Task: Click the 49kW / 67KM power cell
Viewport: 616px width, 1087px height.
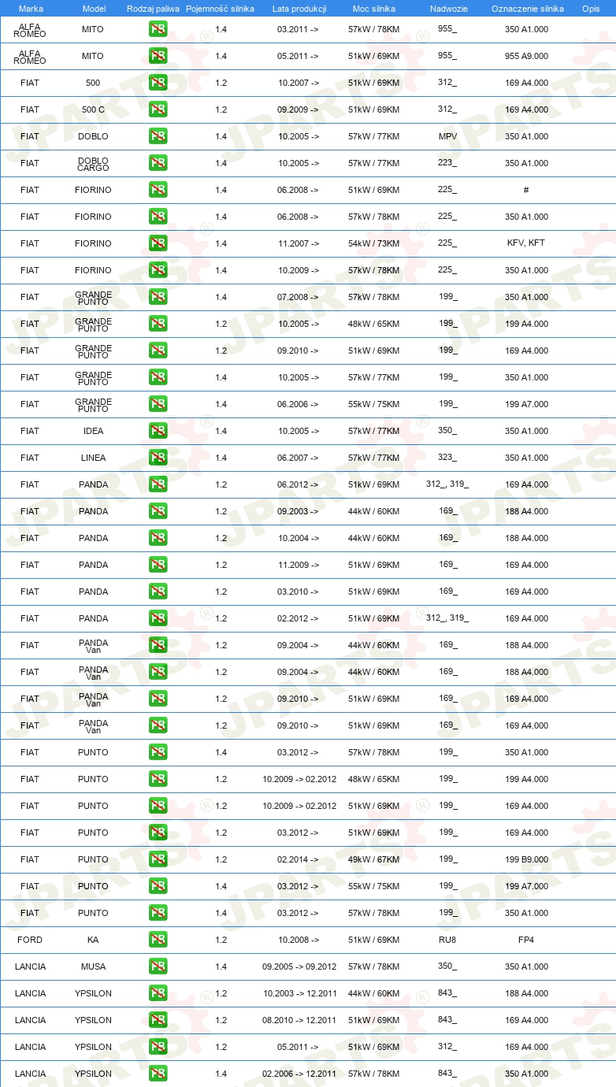Action: [373, 859]
